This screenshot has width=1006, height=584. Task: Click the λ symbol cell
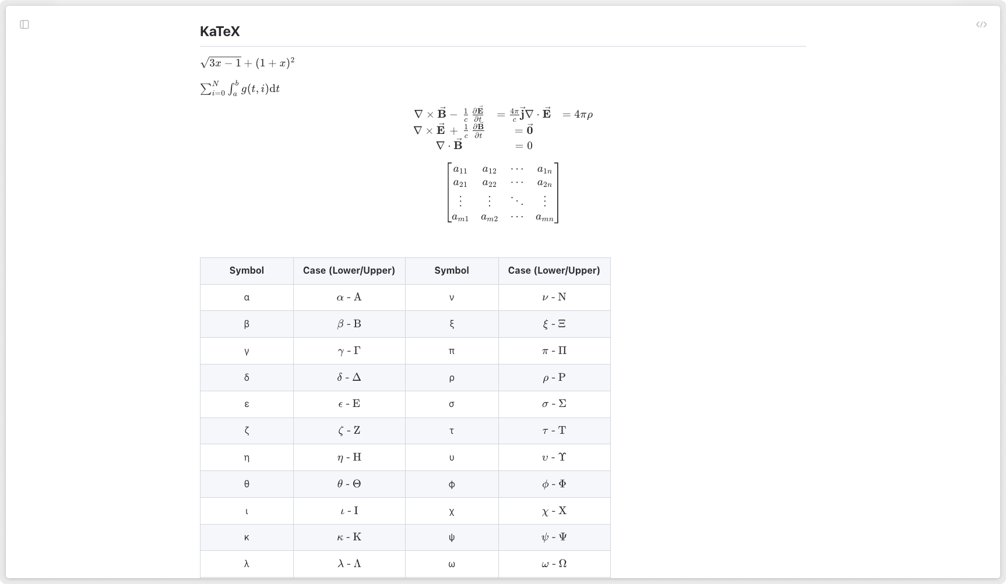coord(247,564)
